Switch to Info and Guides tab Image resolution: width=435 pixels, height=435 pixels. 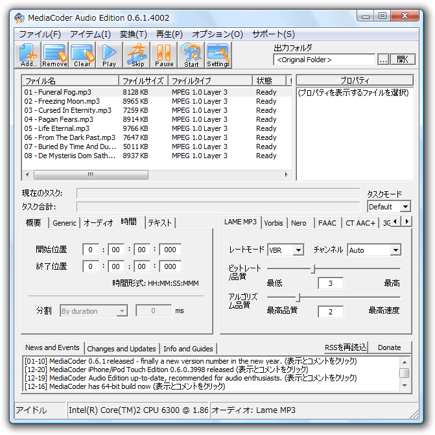coord(188,349)
